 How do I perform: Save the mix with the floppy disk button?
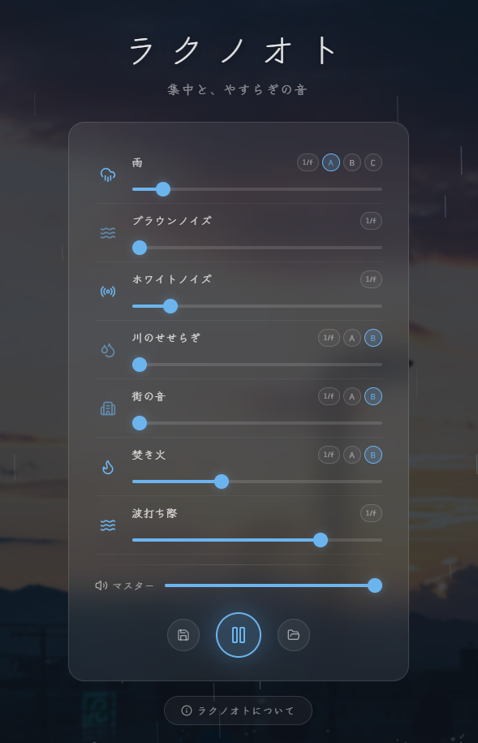coord(183,635)
